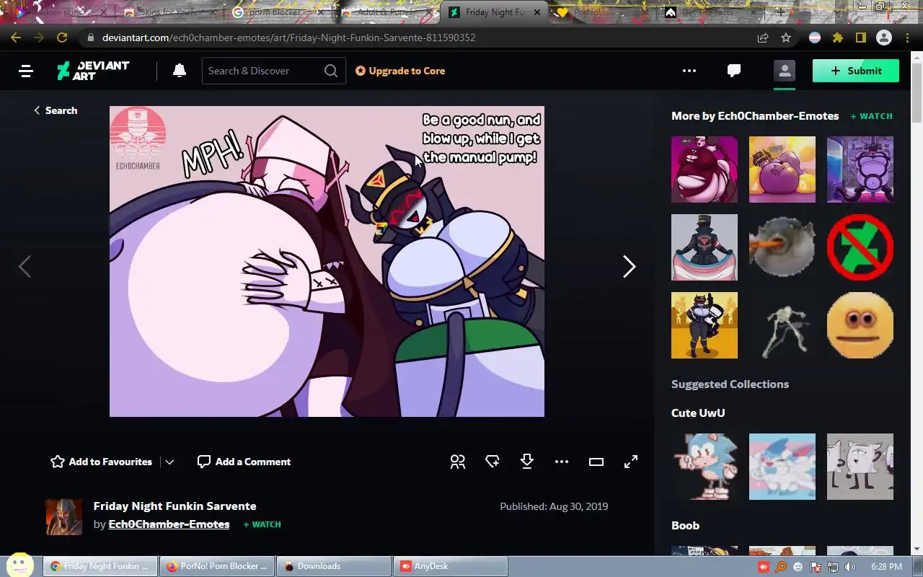
Task: Click the volume speaker tray icon
Action: (x=850, y=567)
